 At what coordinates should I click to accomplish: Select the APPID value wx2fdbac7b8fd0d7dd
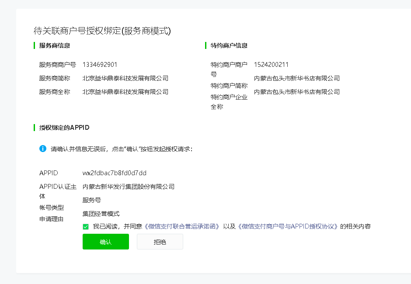click(115, 173)
